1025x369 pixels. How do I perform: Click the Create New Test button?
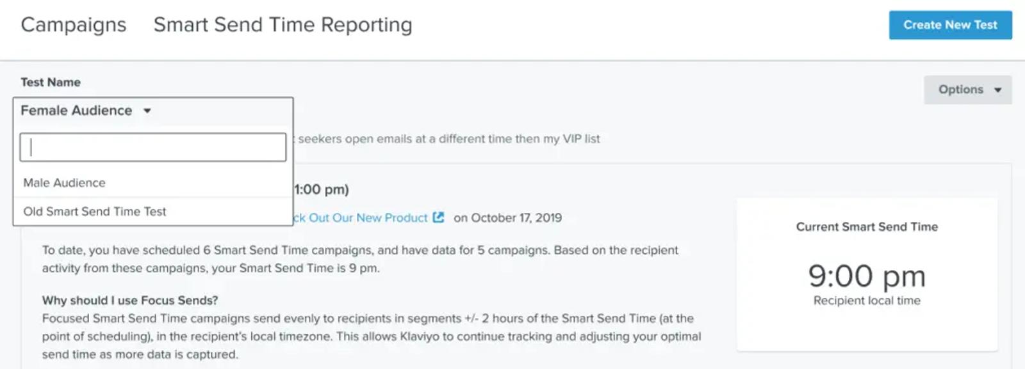pos(950,25)
